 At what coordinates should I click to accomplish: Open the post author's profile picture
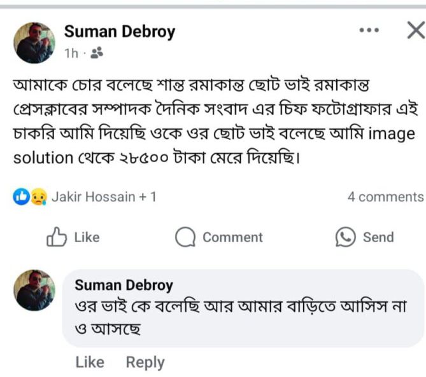[x=34, y=43]
